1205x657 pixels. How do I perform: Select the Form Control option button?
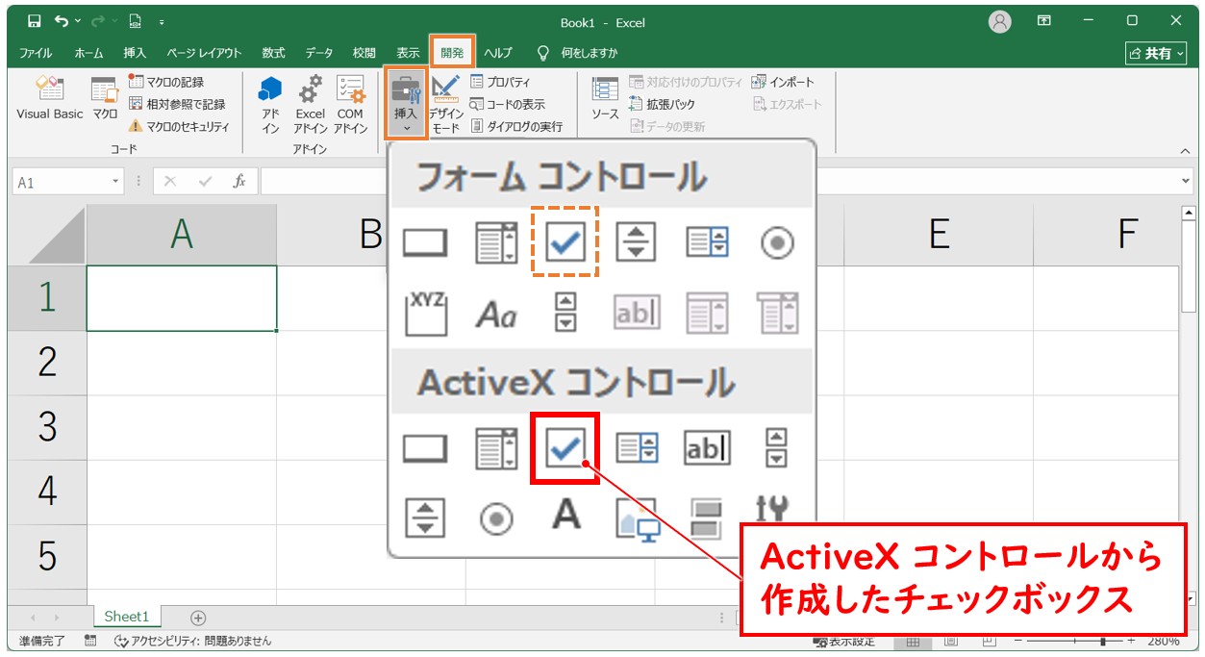(776, 242)
